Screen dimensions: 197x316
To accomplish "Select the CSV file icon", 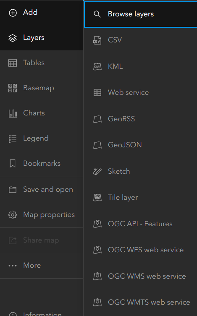I will (x=97, y=40).
